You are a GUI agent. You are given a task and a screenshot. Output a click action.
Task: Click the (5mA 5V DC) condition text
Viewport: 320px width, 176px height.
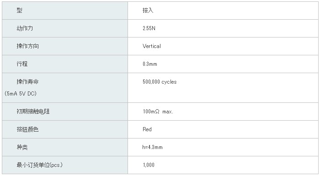tap(21, 94)
